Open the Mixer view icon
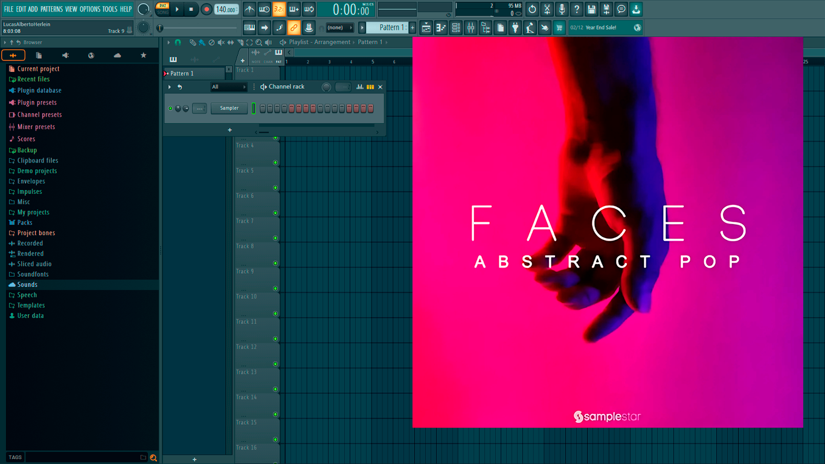 470,27
